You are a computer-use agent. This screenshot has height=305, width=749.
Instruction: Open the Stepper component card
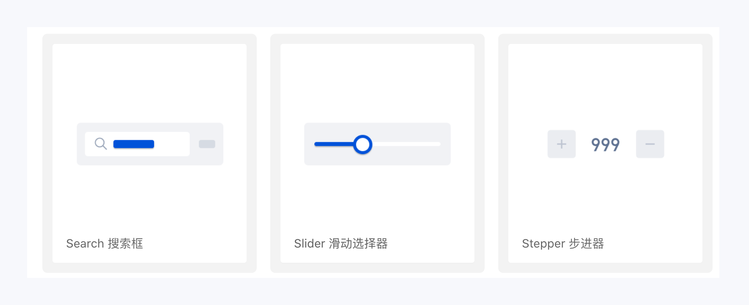point(605,84)
